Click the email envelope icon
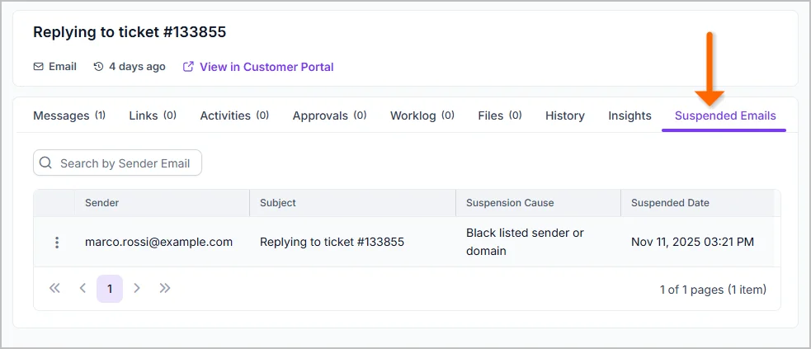This screenshot has width=811, height=349. click(x=39, y=67)
